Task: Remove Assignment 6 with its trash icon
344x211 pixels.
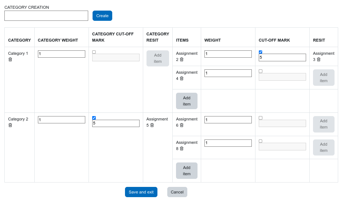Action: 181,125
